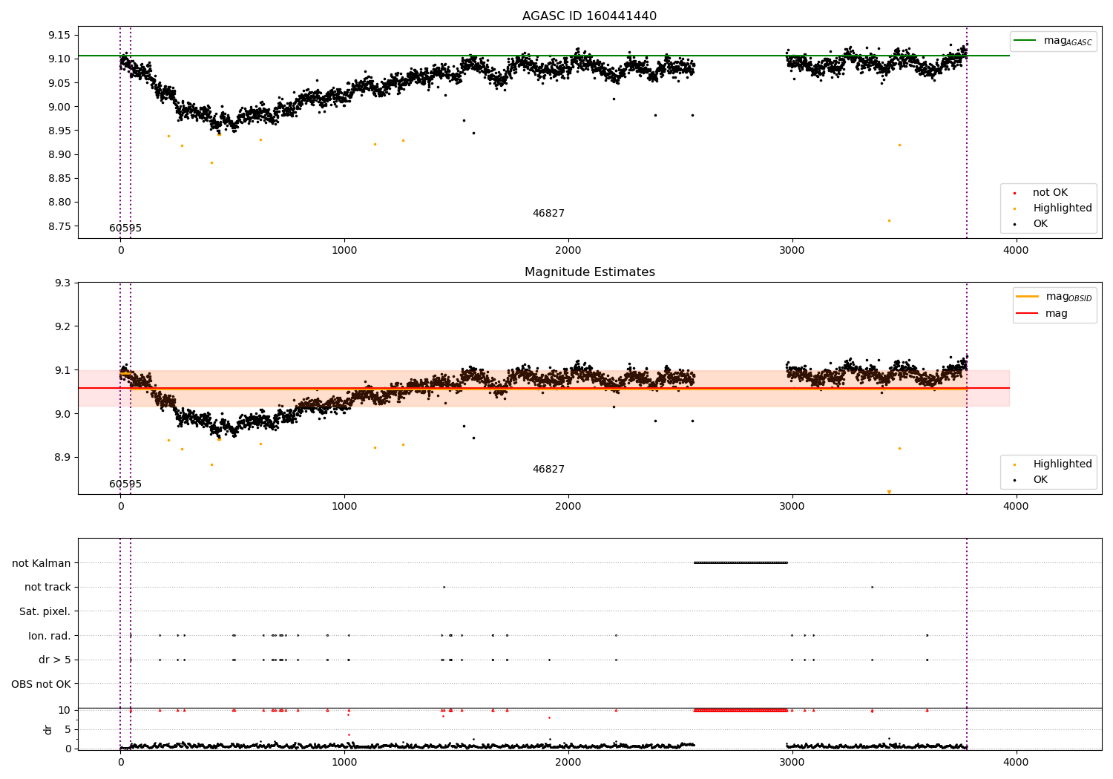The height and width of the screenshot is (779, 1113).
Task: Click the "Magnitude Estimates" subplot title
Action: (589, 272)
